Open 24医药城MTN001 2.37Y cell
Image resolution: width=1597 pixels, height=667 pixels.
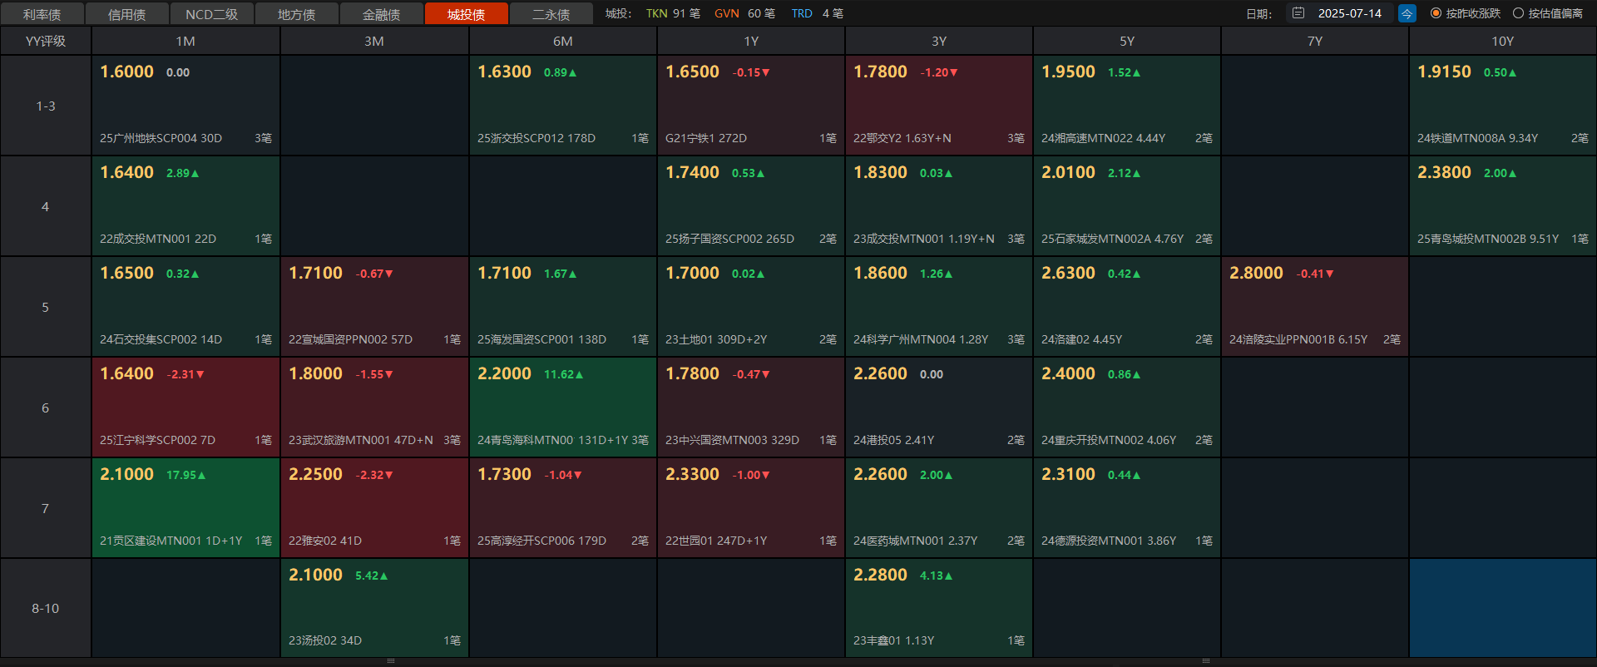click(939, 508)
